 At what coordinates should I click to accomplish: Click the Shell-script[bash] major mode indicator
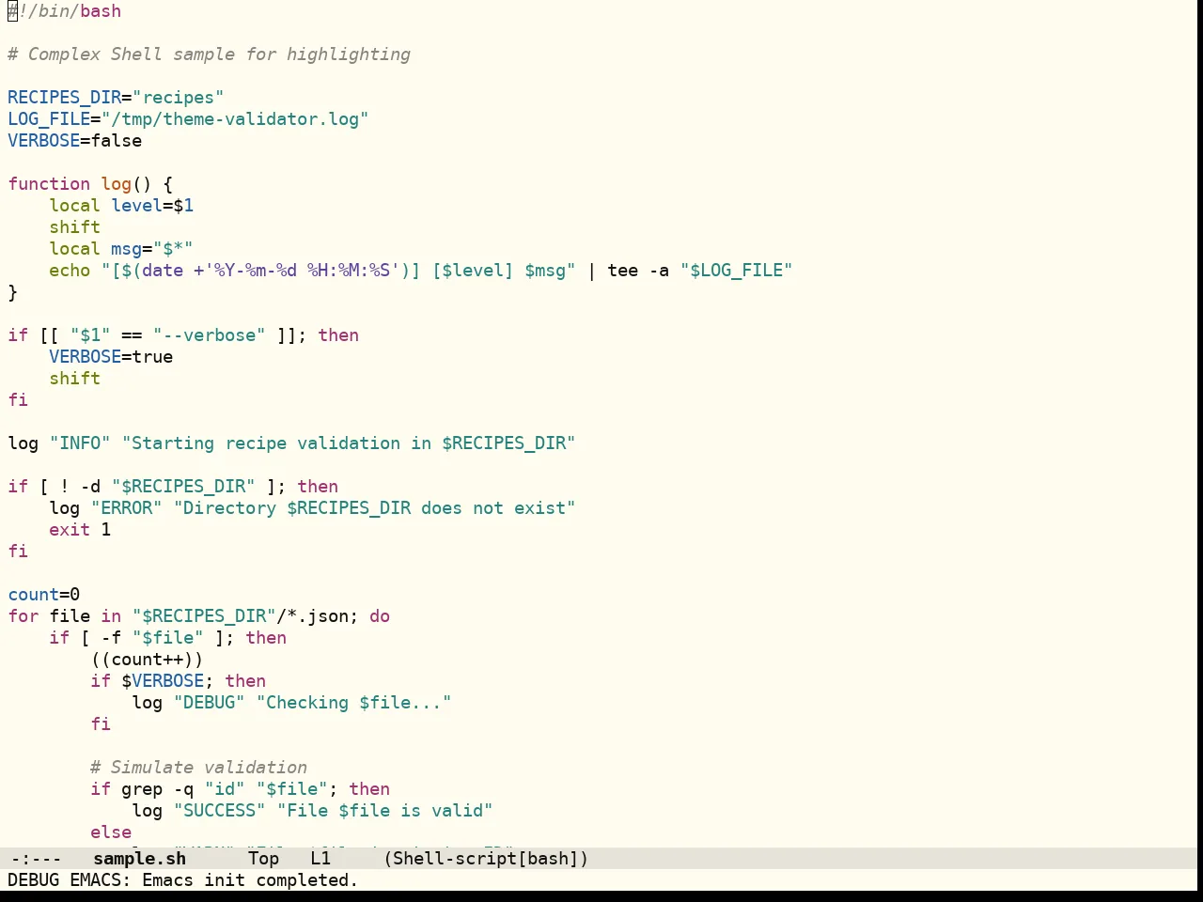coord(486,859)
